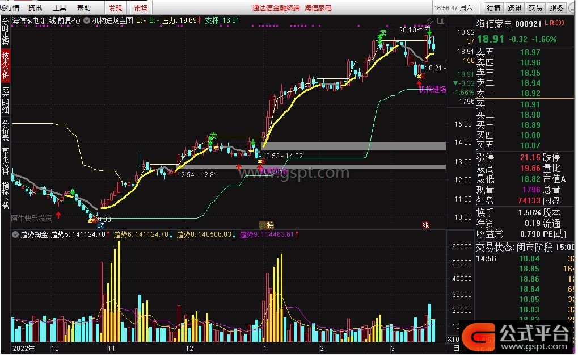Image resolution: width=578 pixels, height=356 pixels.
Task: Click the 卖四 price 18.96
Action: coord(530,62)
